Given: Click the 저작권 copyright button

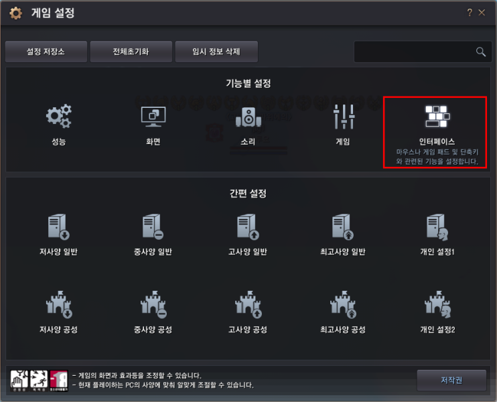Looking at the screenshot, I should pyautogui.click(x=451, y=380).
